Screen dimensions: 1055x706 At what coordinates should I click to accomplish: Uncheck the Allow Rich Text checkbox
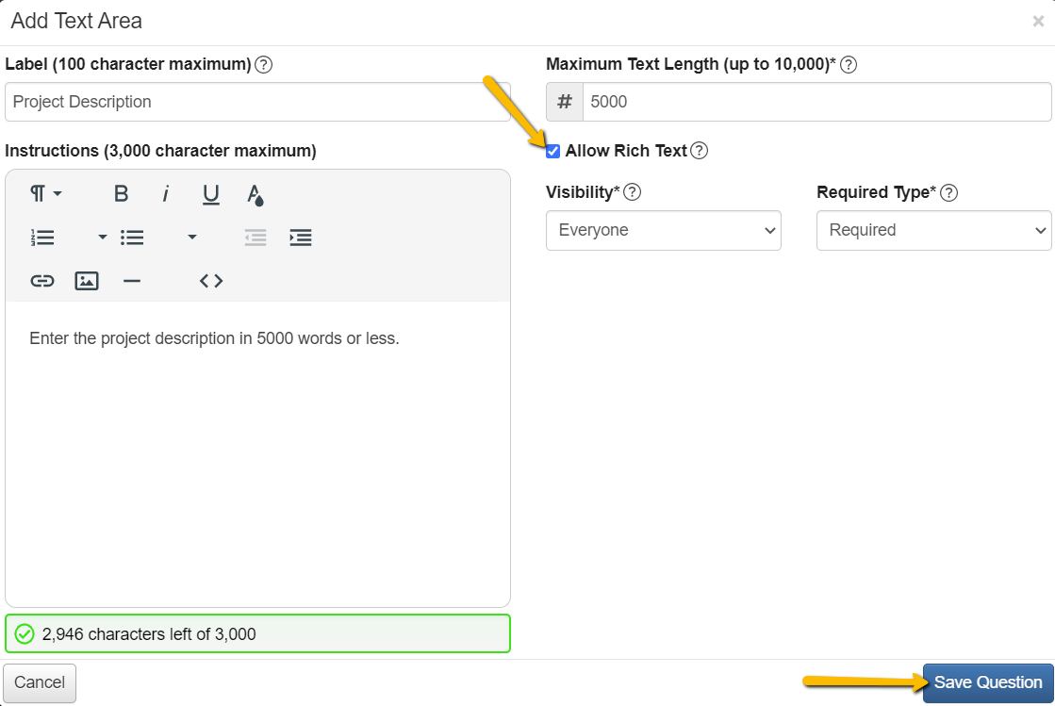tap(552, 150)
